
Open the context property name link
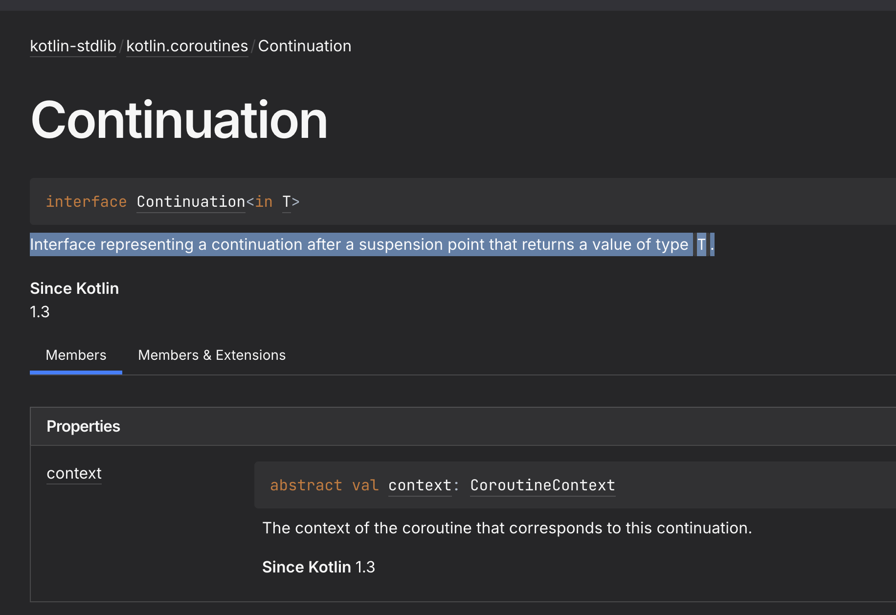point(74,473)
